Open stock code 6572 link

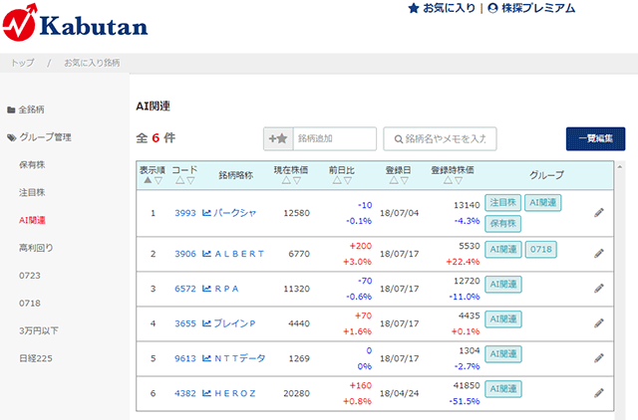(185, 289)
